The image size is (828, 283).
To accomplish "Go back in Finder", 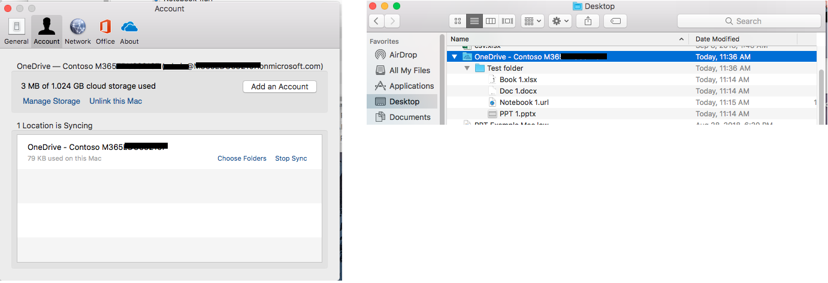I will click(377, 21).
